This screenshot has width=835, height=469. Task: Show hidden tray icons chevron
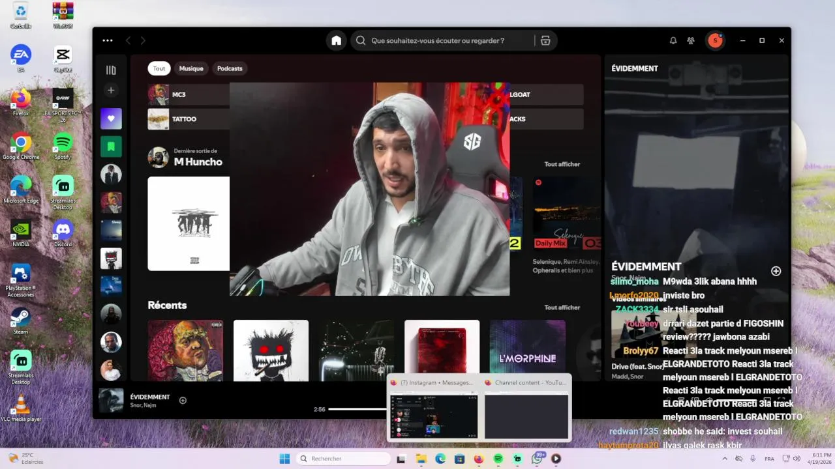pyautogui.click(x=723, y=459)
